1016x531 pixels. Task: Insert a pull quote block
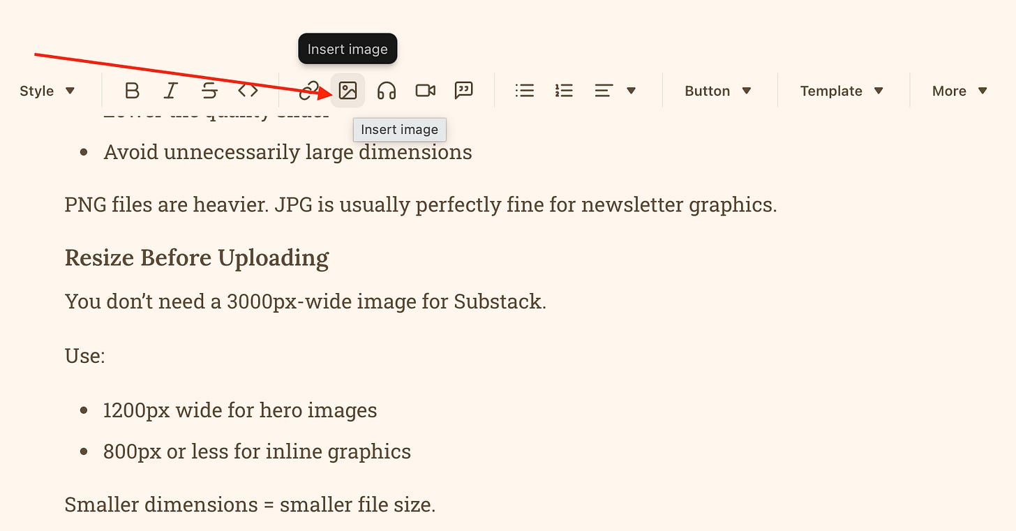[x=464, y=91]
